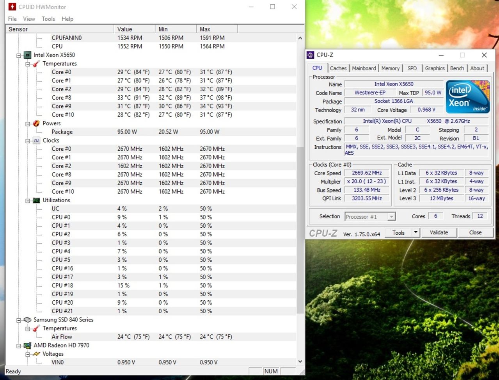Click the Temperatures thermometer icon under Xeon
Screen dimensions: 499x380
coord(36,64)
